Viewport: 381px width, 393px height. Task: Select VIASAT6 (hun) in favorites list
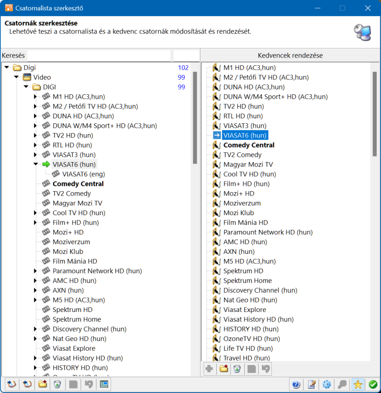245,136
